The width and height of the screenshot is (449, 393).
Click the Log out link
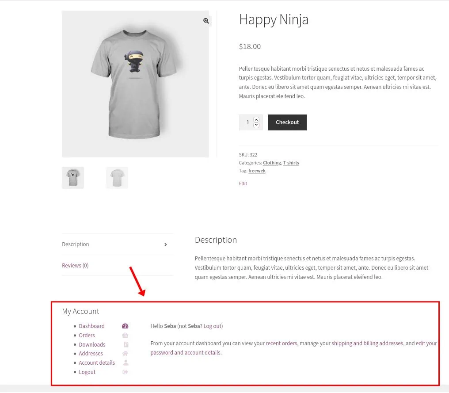pyautogui.click(x=212, y=326)
